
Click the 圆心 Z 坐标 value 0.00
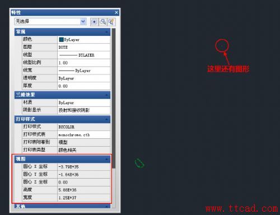(x=83, y=183)
